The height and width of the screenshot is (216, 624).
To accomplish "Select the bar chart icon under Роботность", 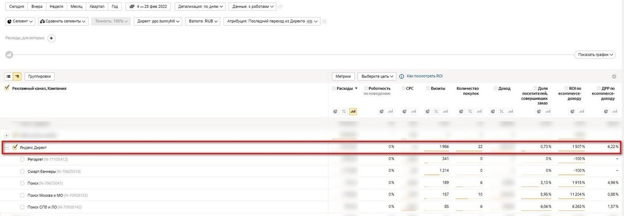I will [x=390, y=111].
